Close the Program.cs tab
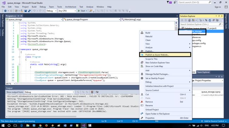229x128 pixels. [x=21, y=16]
